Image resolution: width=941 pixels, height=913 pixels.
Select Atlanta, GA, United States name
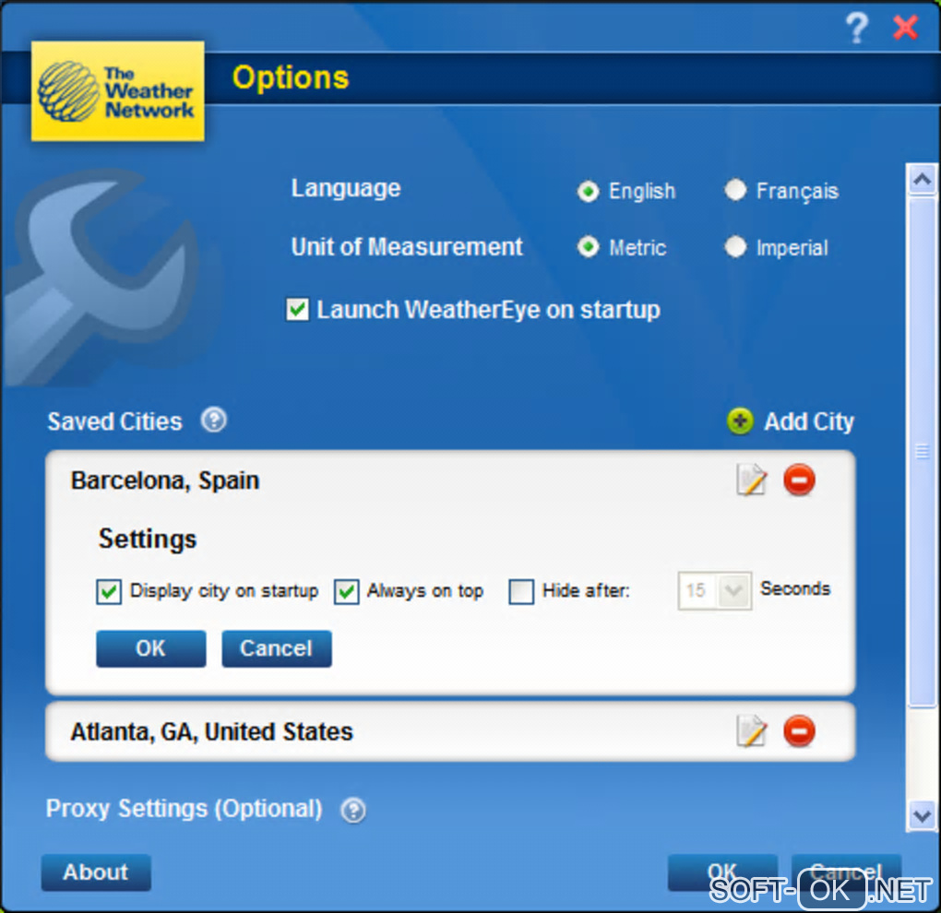click(212, 732)
